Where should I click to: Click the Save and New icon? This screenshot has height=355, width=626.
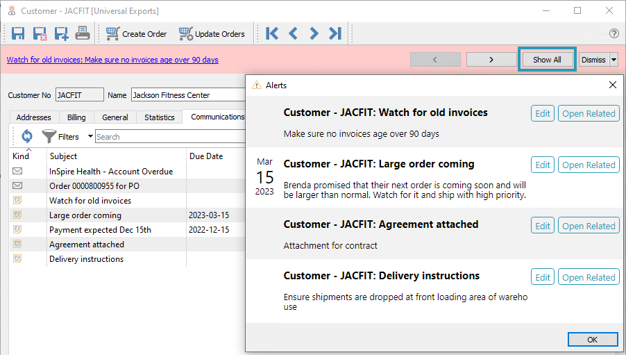(x=61, y=33)
